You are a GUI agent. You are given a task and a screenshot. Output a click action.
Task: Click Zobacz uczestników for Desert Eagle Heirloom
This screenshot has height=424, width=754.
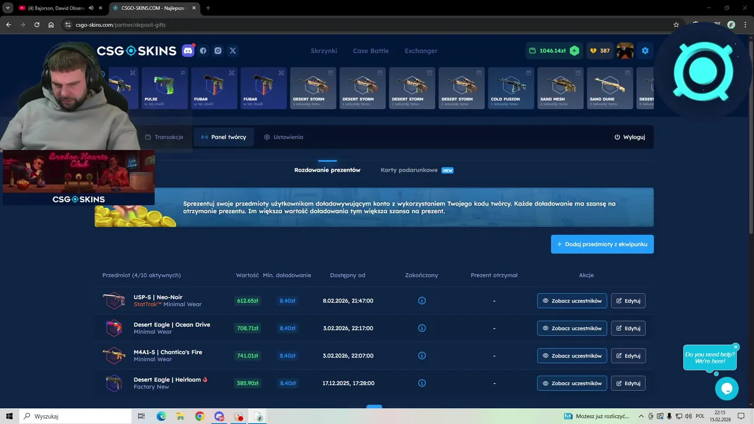click(x=572, y=383)
